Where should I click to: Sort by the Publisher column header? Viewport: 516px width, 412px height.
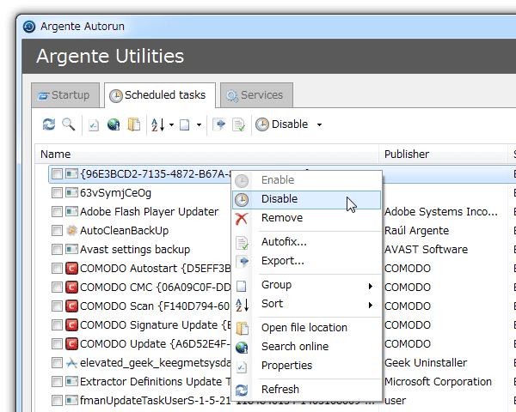[443, 154]
